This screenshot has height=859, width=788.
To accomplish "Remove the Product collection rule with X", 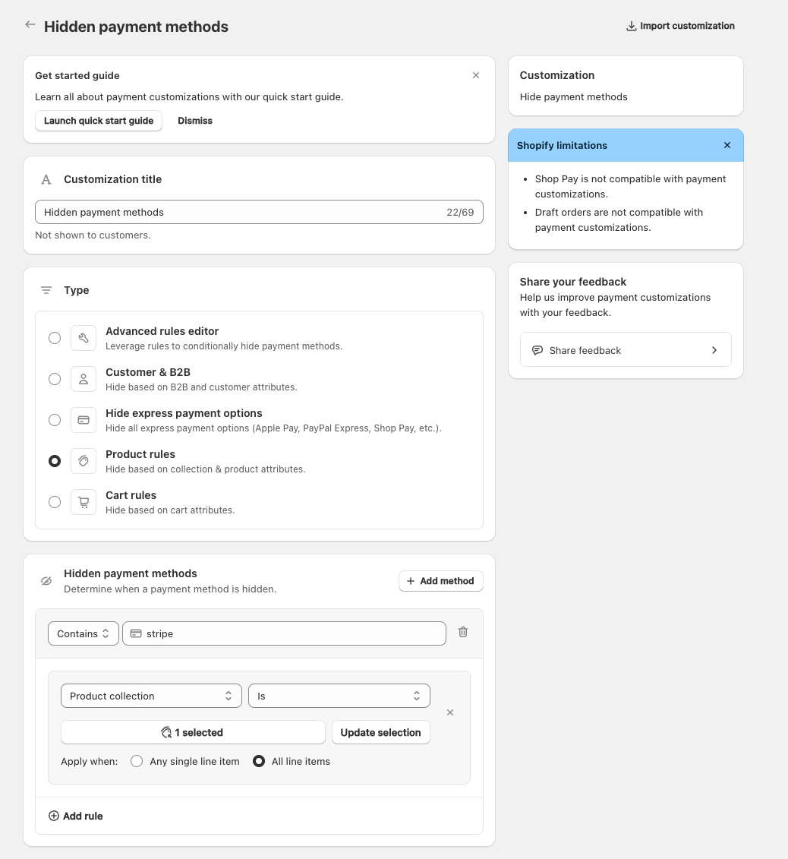I will [x=450, y=712].
